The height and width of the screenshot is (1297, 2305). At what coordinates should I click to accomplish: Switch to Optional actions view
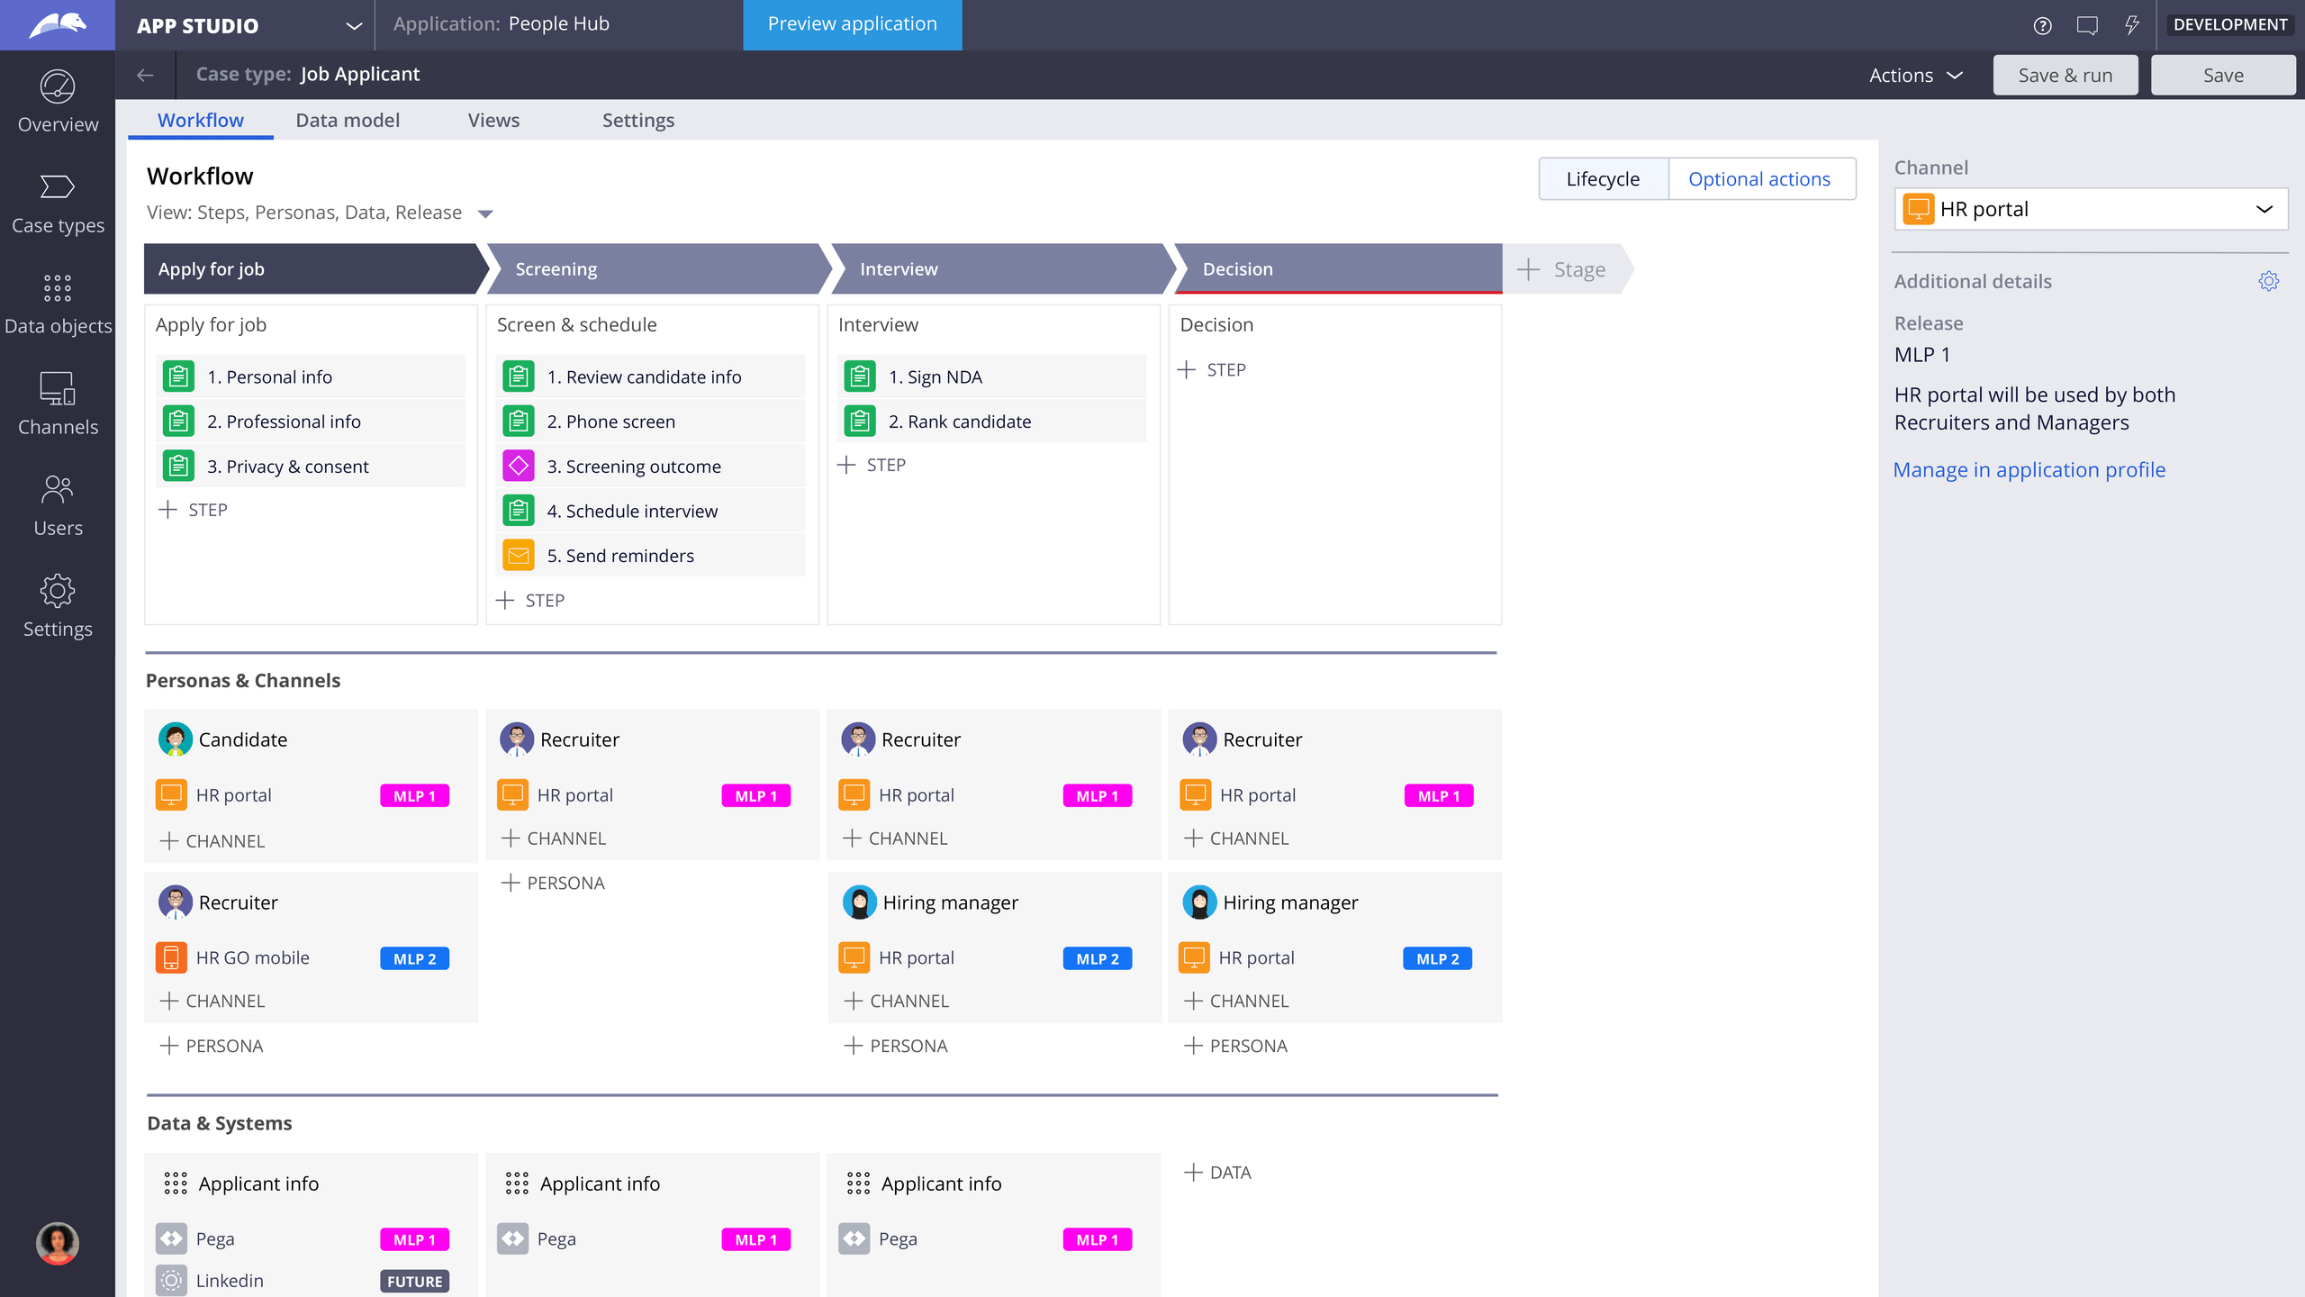tap(1758, 177)
